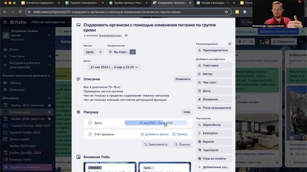Open the Dependency power-up
Viewport: 307px width, 172px height.
point(214,125)
